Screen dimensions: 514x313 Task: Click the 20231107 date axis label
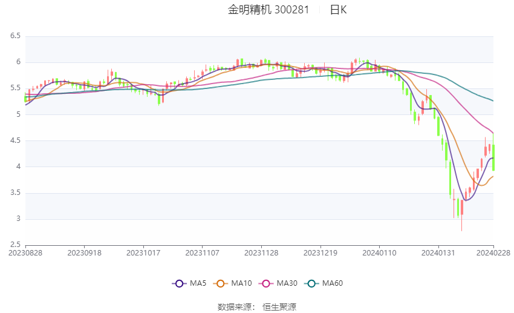[x=202, y=253]
